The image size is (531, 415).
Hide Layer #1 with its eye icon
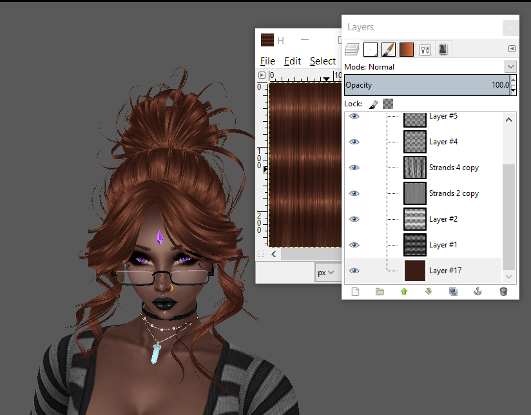[x=354, y=245]
